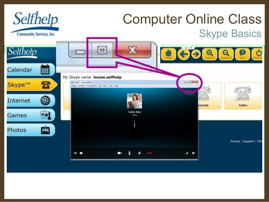Image resolution: width=269 pixels, height=202 pixels.
Task: Open the Help menu in Skype window
Action: [x=116, y=86]
